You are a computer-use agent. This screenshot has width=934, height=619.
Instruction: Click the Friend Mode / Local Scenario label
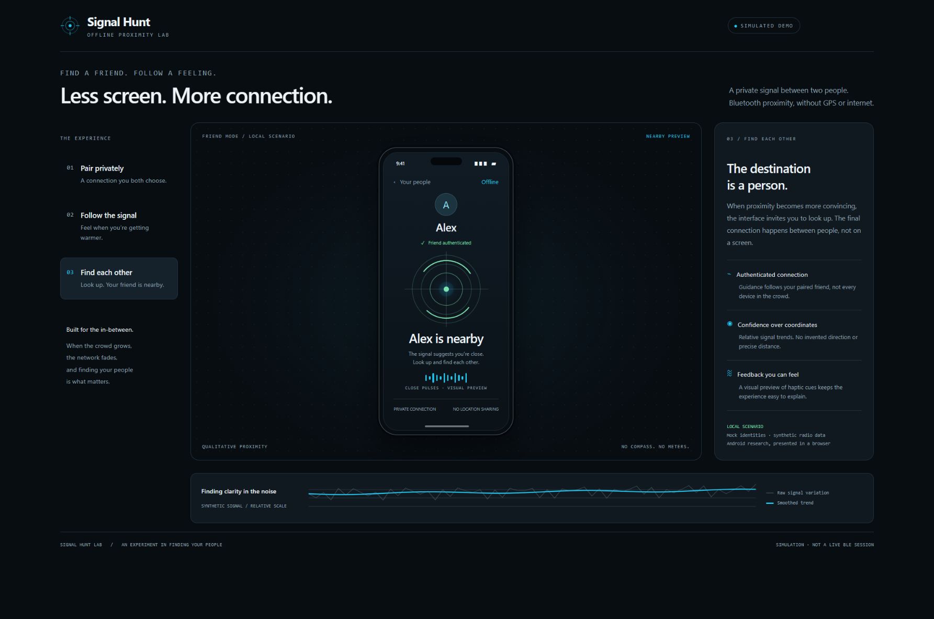(x=249, y=136)
